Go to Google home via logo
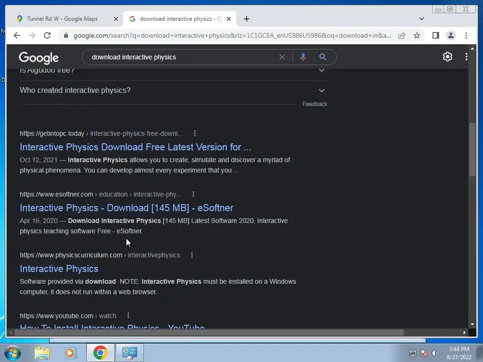The width and height of the screenshot is (483, 362). click(x=39, y=58)
